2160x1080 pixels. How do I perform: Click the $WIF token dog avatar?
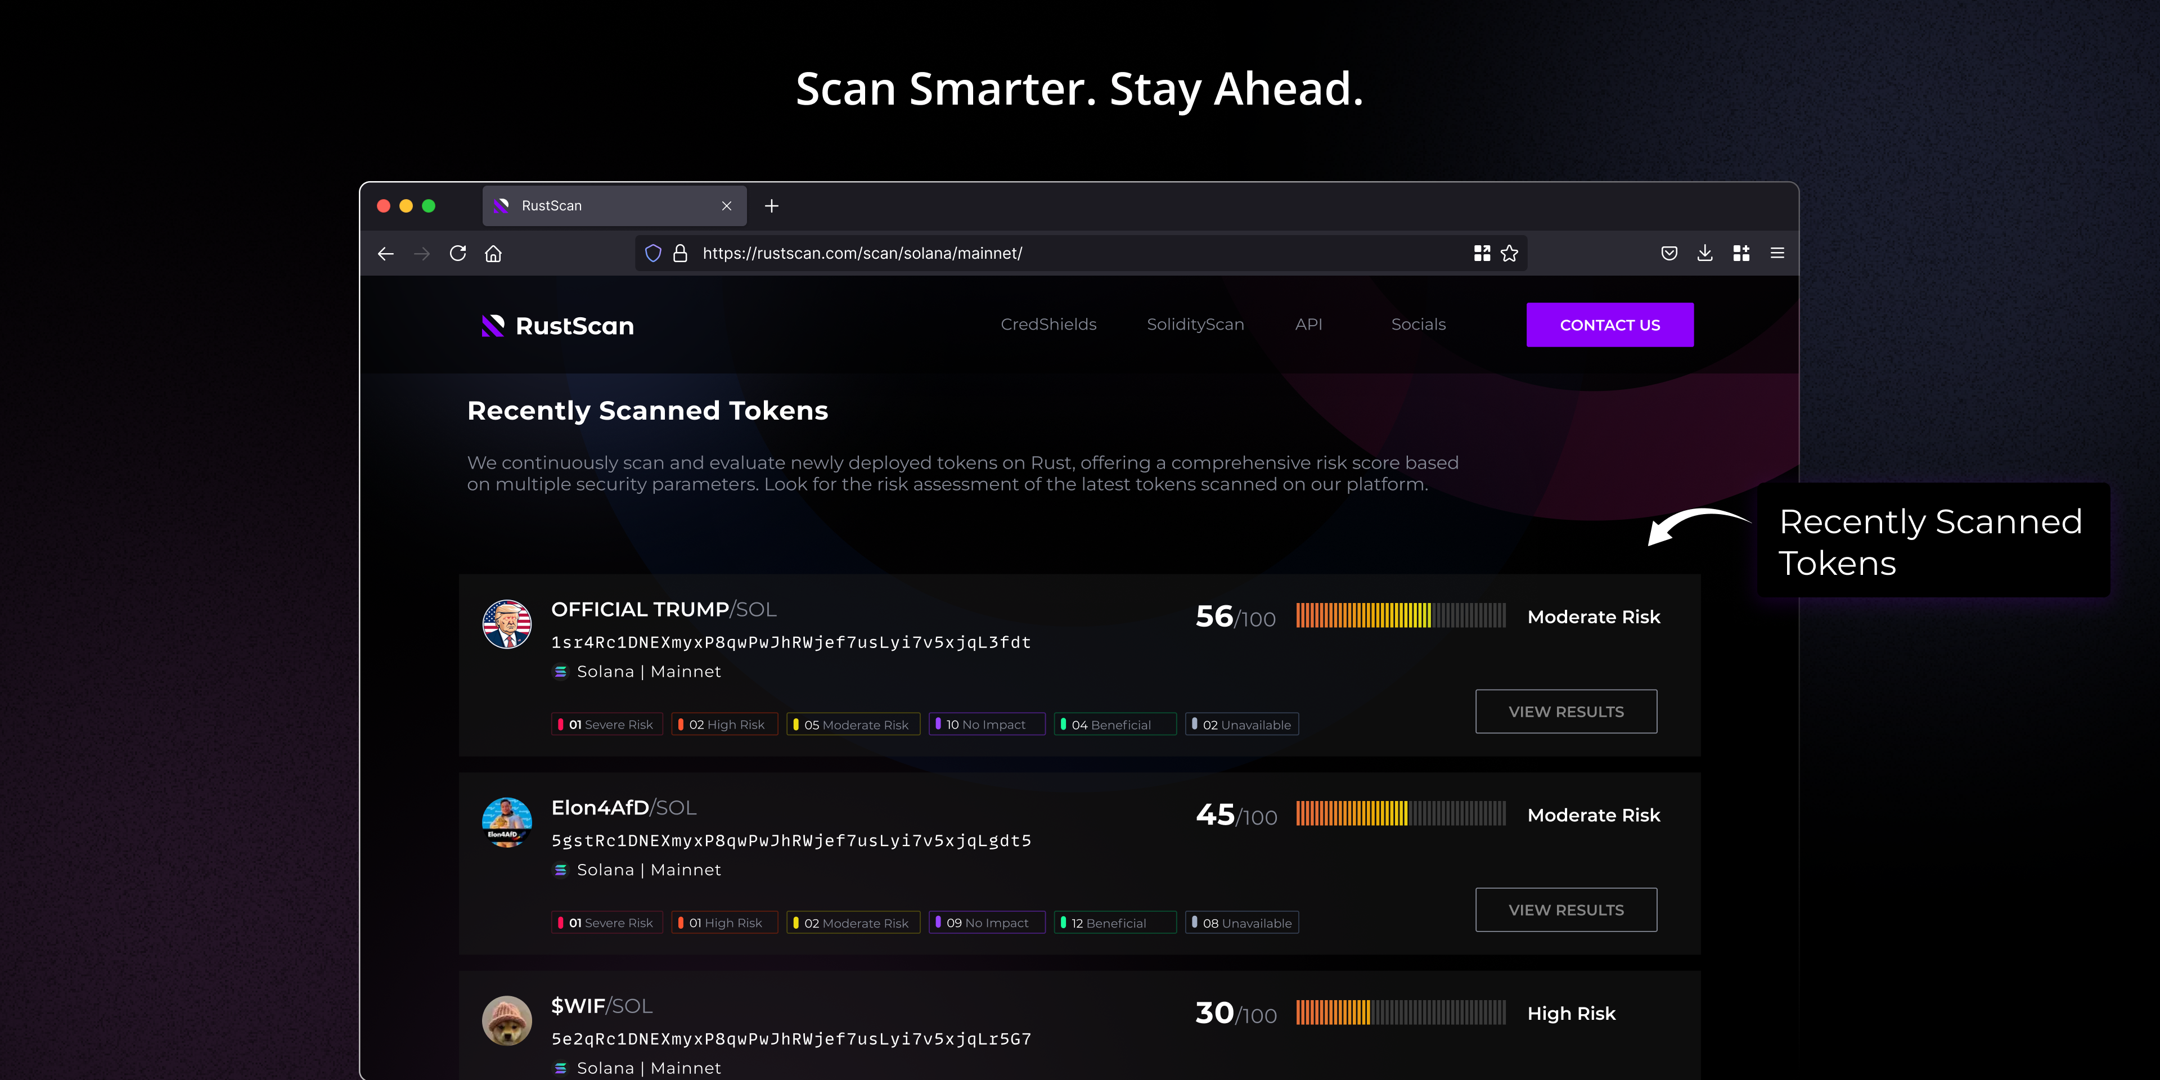tap(506, 1020)
